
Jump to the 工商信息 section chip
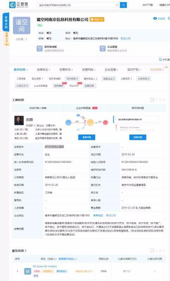[21, 79]
